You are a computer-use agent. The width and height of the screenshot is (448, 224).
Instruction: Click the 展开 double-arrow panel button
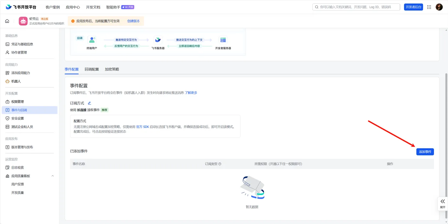443,204
